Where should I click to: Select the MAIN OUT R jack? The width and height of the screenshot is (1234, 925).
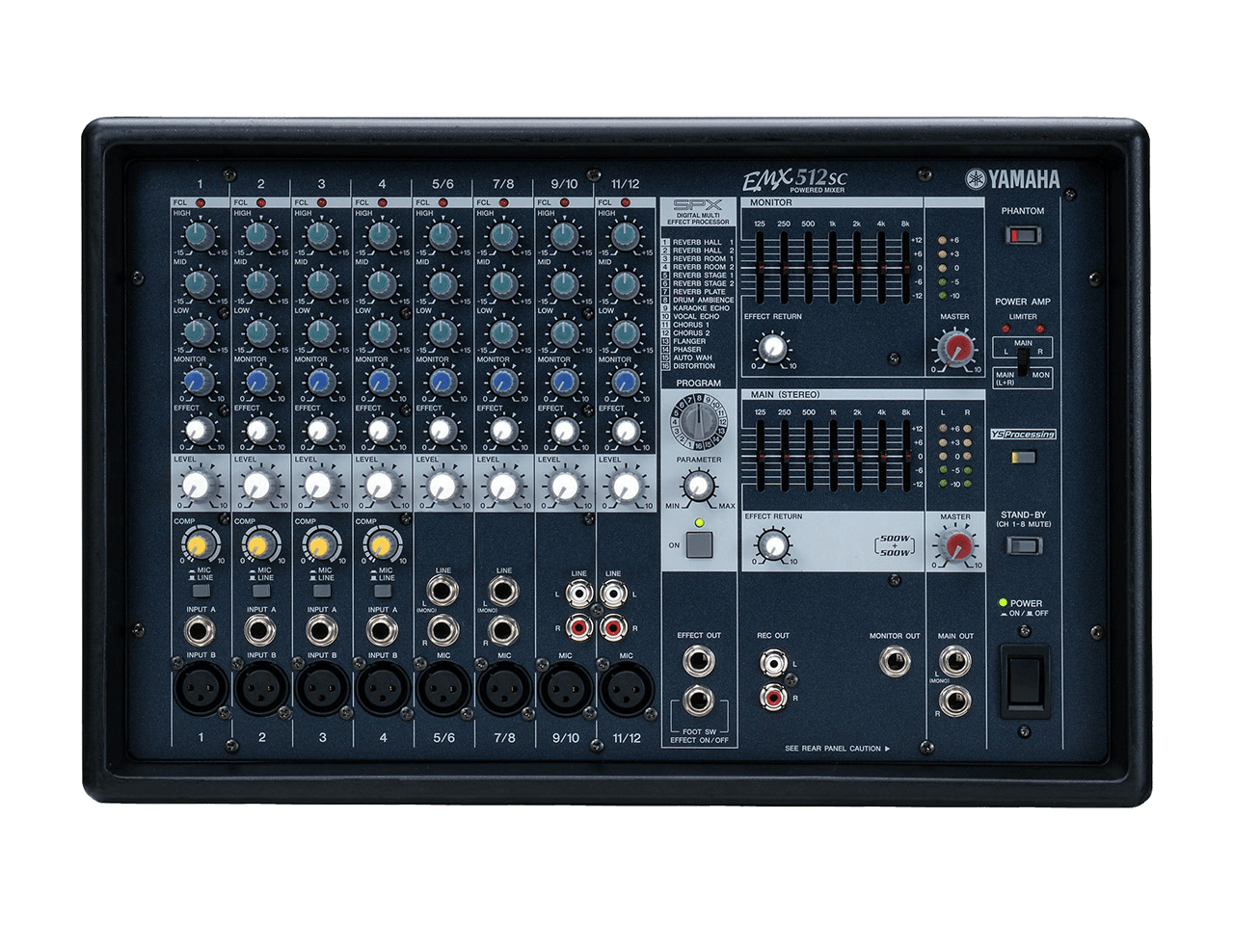pos(955,700)
